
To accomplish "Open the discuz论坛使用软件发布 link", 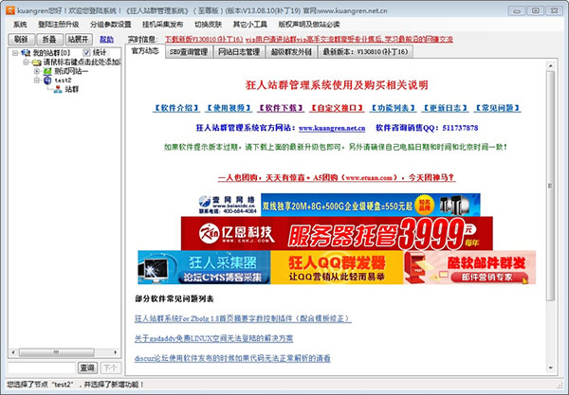I will tap(232, 358).
